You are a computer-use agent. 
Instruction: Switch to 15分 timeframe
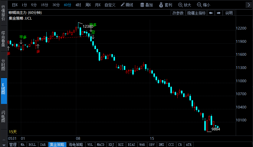44,5
